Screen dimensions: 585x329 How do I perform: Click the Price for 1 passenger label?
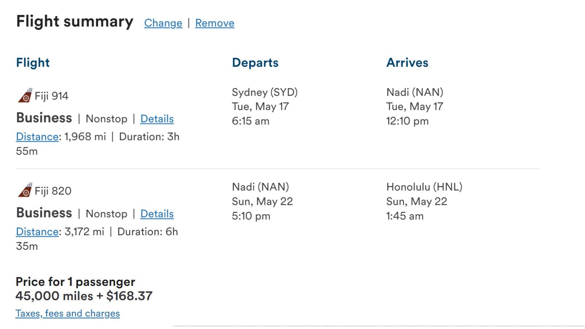(x=75, y=282)
